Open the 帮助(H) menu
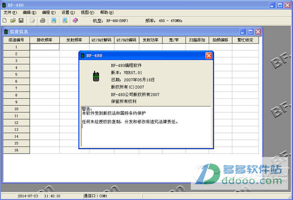 [107, 13]
